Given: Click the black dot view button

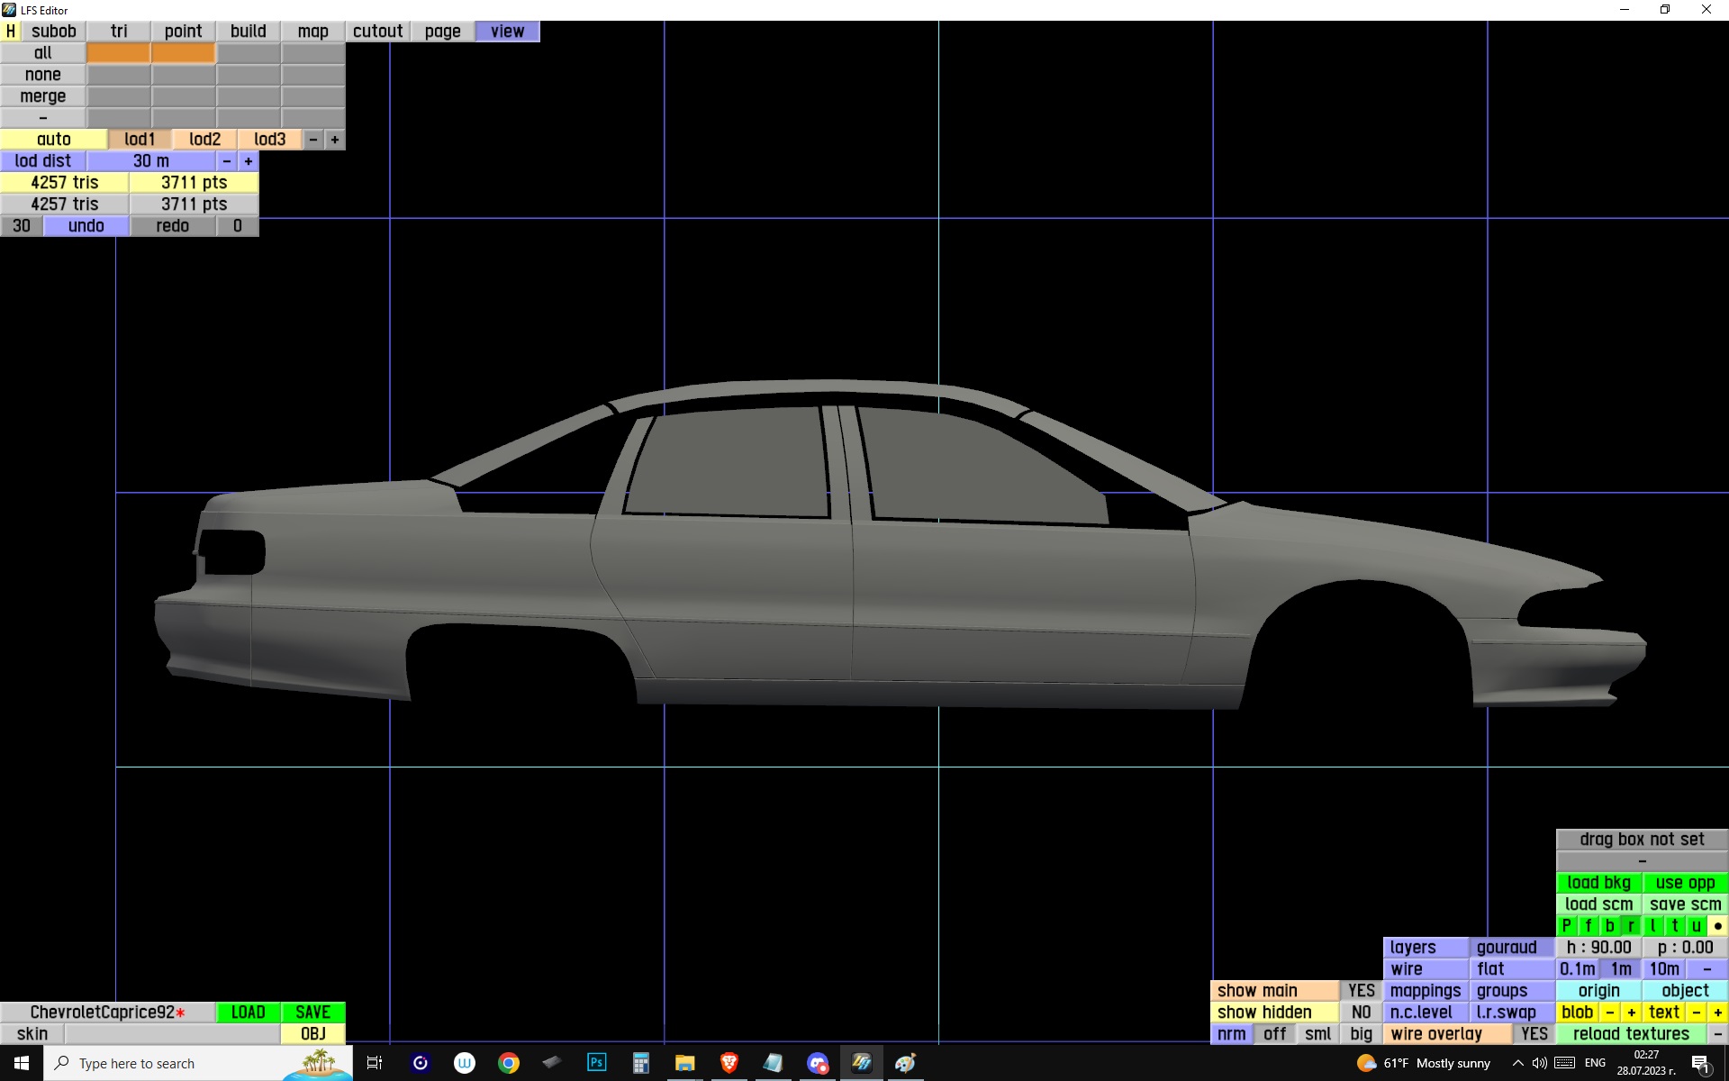Looking at the screenshot, I should click(x=1717, y=925).
